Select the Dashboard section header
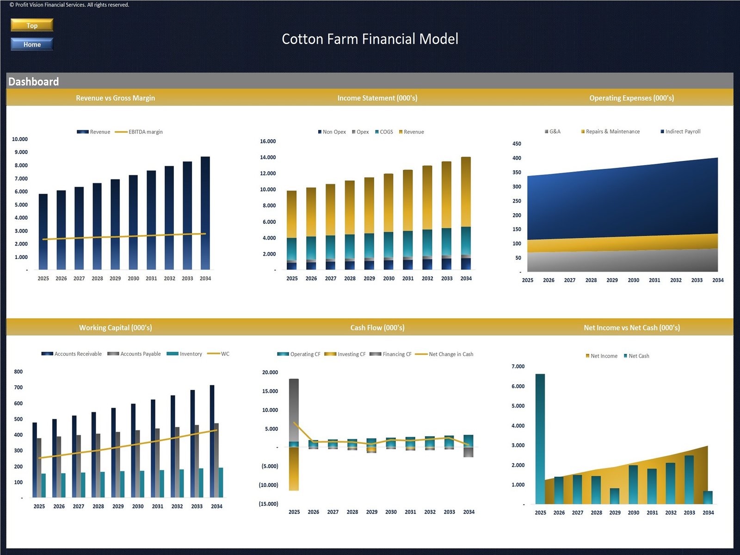The width and height of the screenshot is (740, 555). coord(33,82)
